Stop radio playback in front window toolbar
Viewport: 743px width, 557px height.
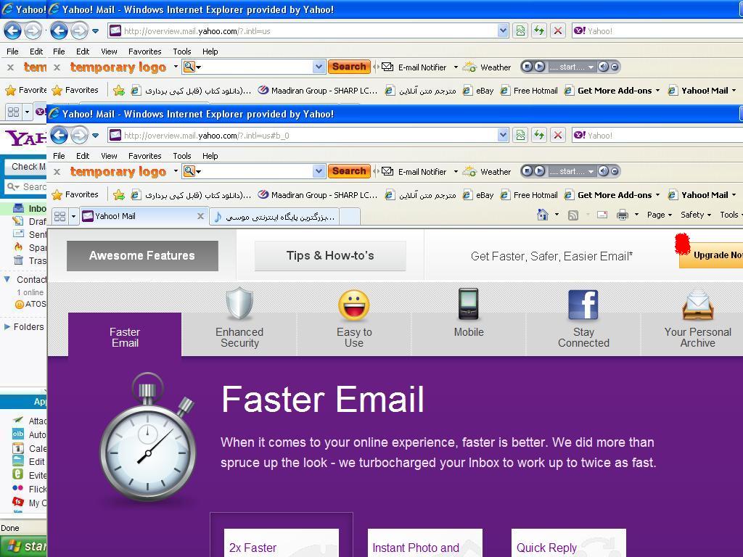[528, 171]
